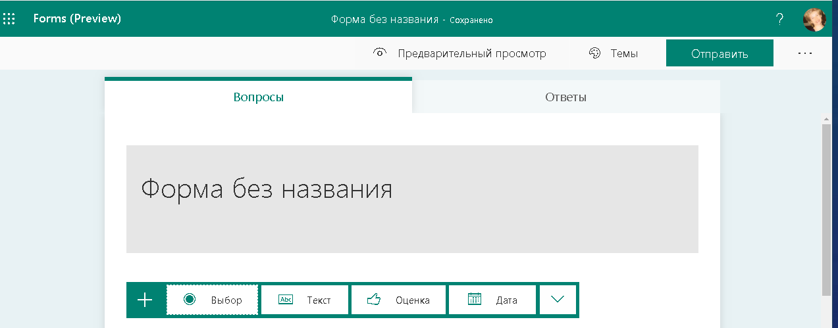Click the vertical scrollbar thumb

[x=827, y=210]
